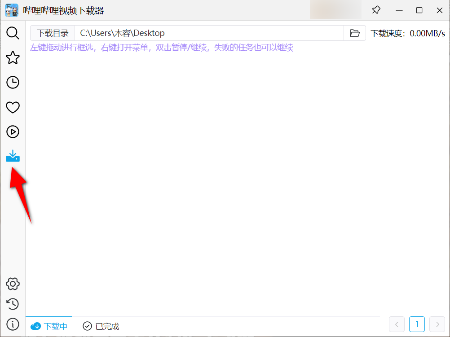Go to the previous page arrow
Screen dimensions: 450x337
pos(397,324)
